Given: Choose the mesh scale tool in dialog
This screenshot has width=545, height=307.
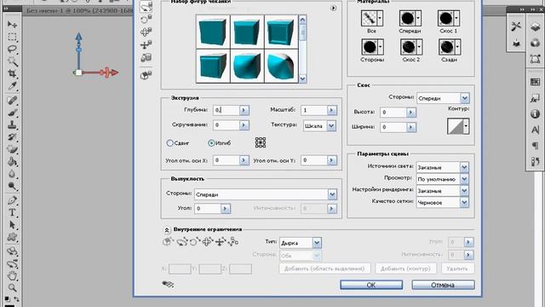Looking at the screenshot, I should (x=146, y=57).
